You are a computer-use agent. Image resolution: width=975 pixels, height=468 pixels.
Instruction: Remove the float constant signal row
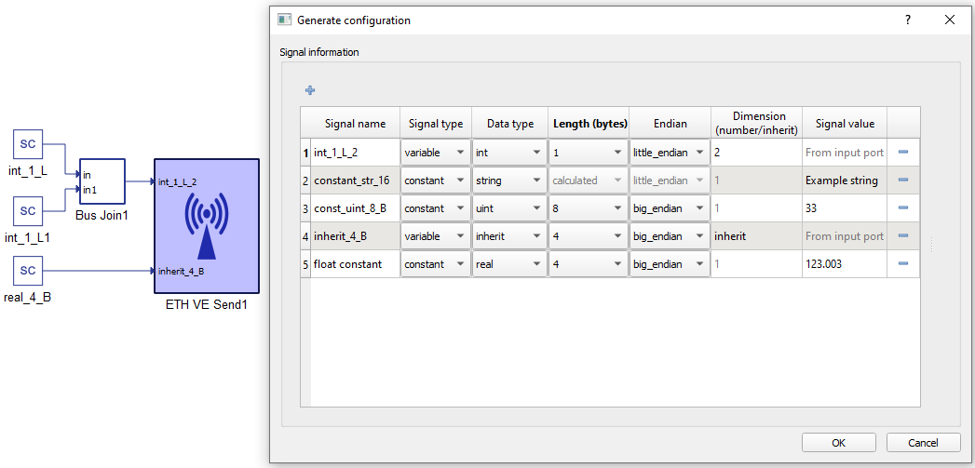902,263
